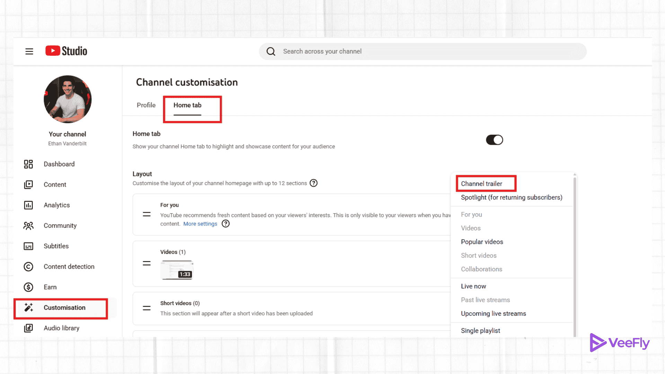Switch to the Profile tab
This screenshot has height=374, width=665.
coord(146,105)
